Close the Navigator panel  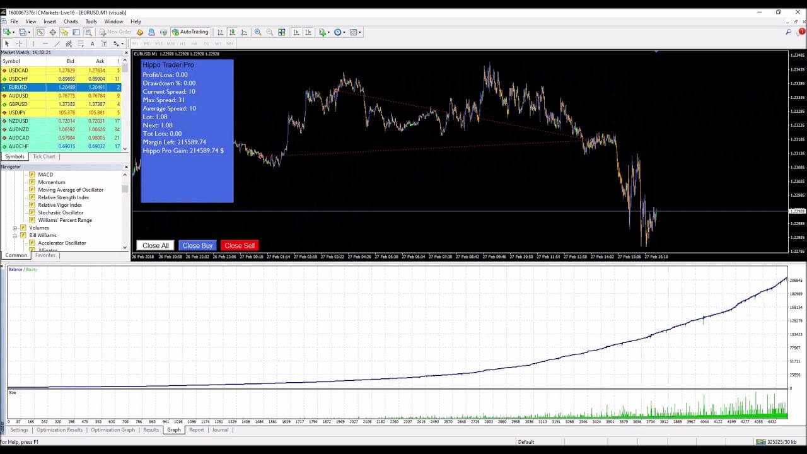(125, 166)
